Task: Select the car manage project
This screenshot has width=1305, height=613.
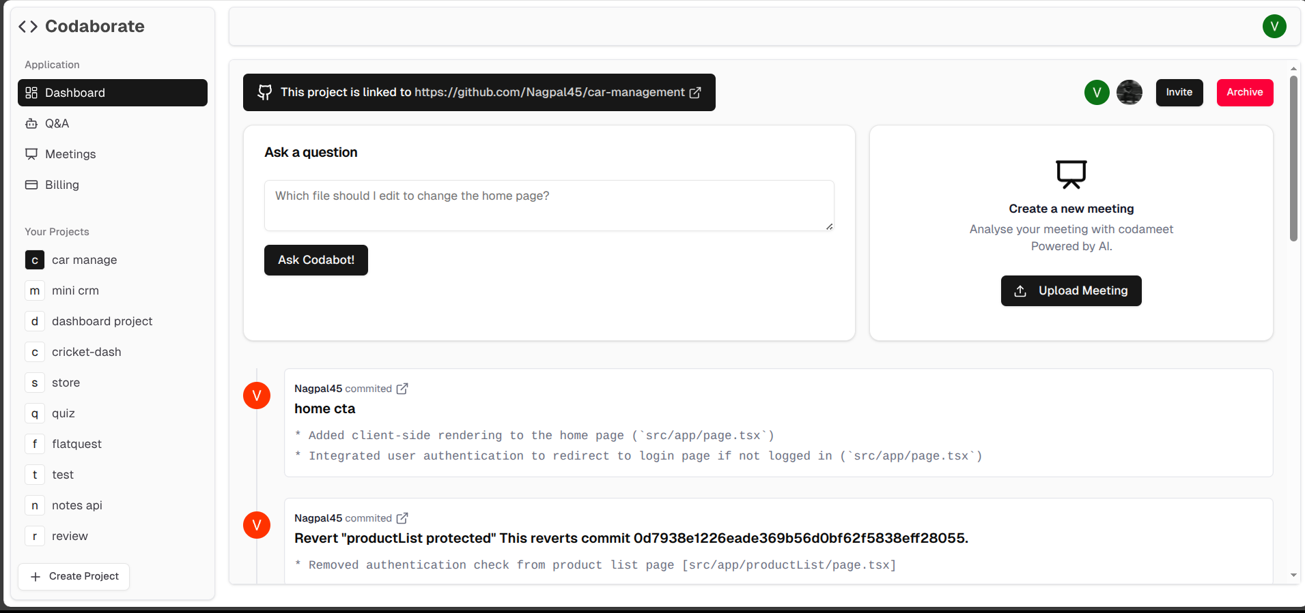Action: pyautogui.click(x=84, y=260)
